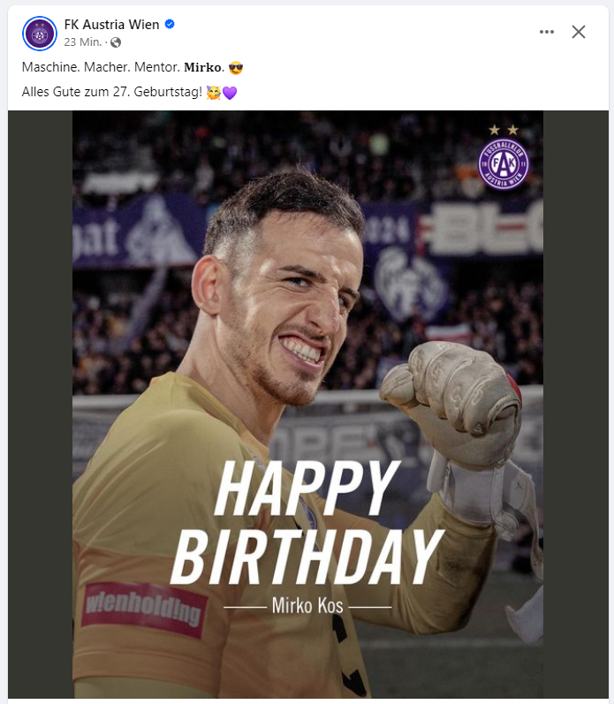Open the FK Austria Wien profile picture

[40, 34]
